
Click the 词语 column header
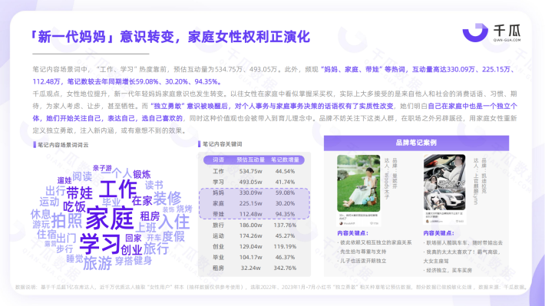click(218, 160)
